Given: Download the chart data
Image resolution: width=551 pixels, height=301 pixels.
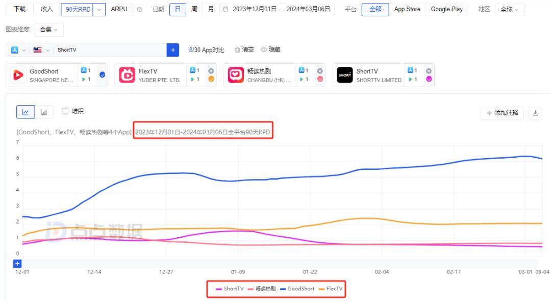Looking at the screenshot, I should coord(535,113).
